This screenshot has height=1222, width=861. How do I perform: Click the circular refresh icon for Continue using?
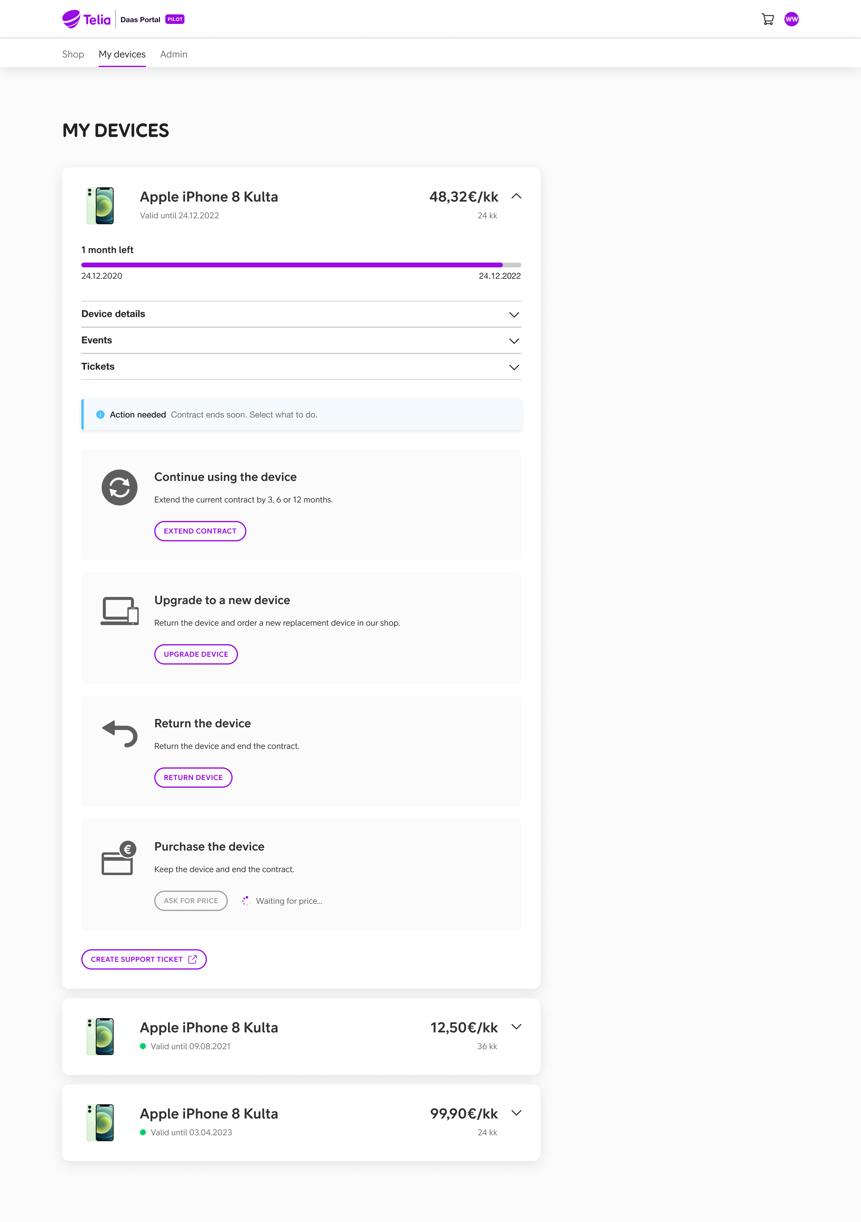(x=119, y=487)
